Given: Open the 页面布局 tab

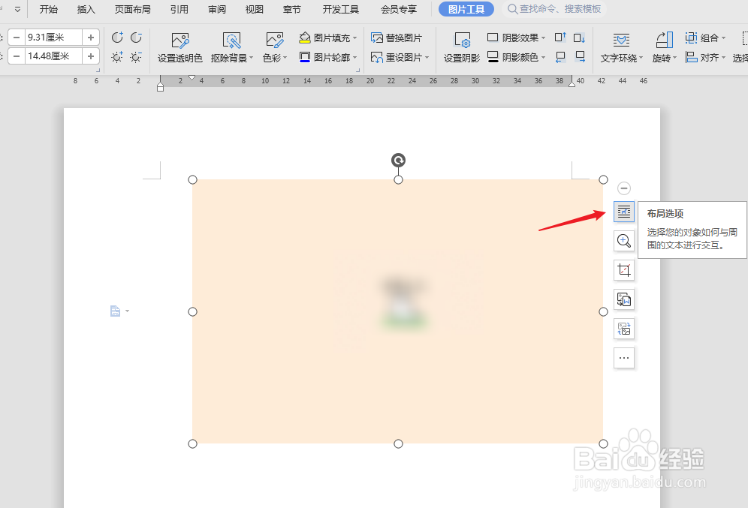Looking at the screenshot, I should click(133, 9).
